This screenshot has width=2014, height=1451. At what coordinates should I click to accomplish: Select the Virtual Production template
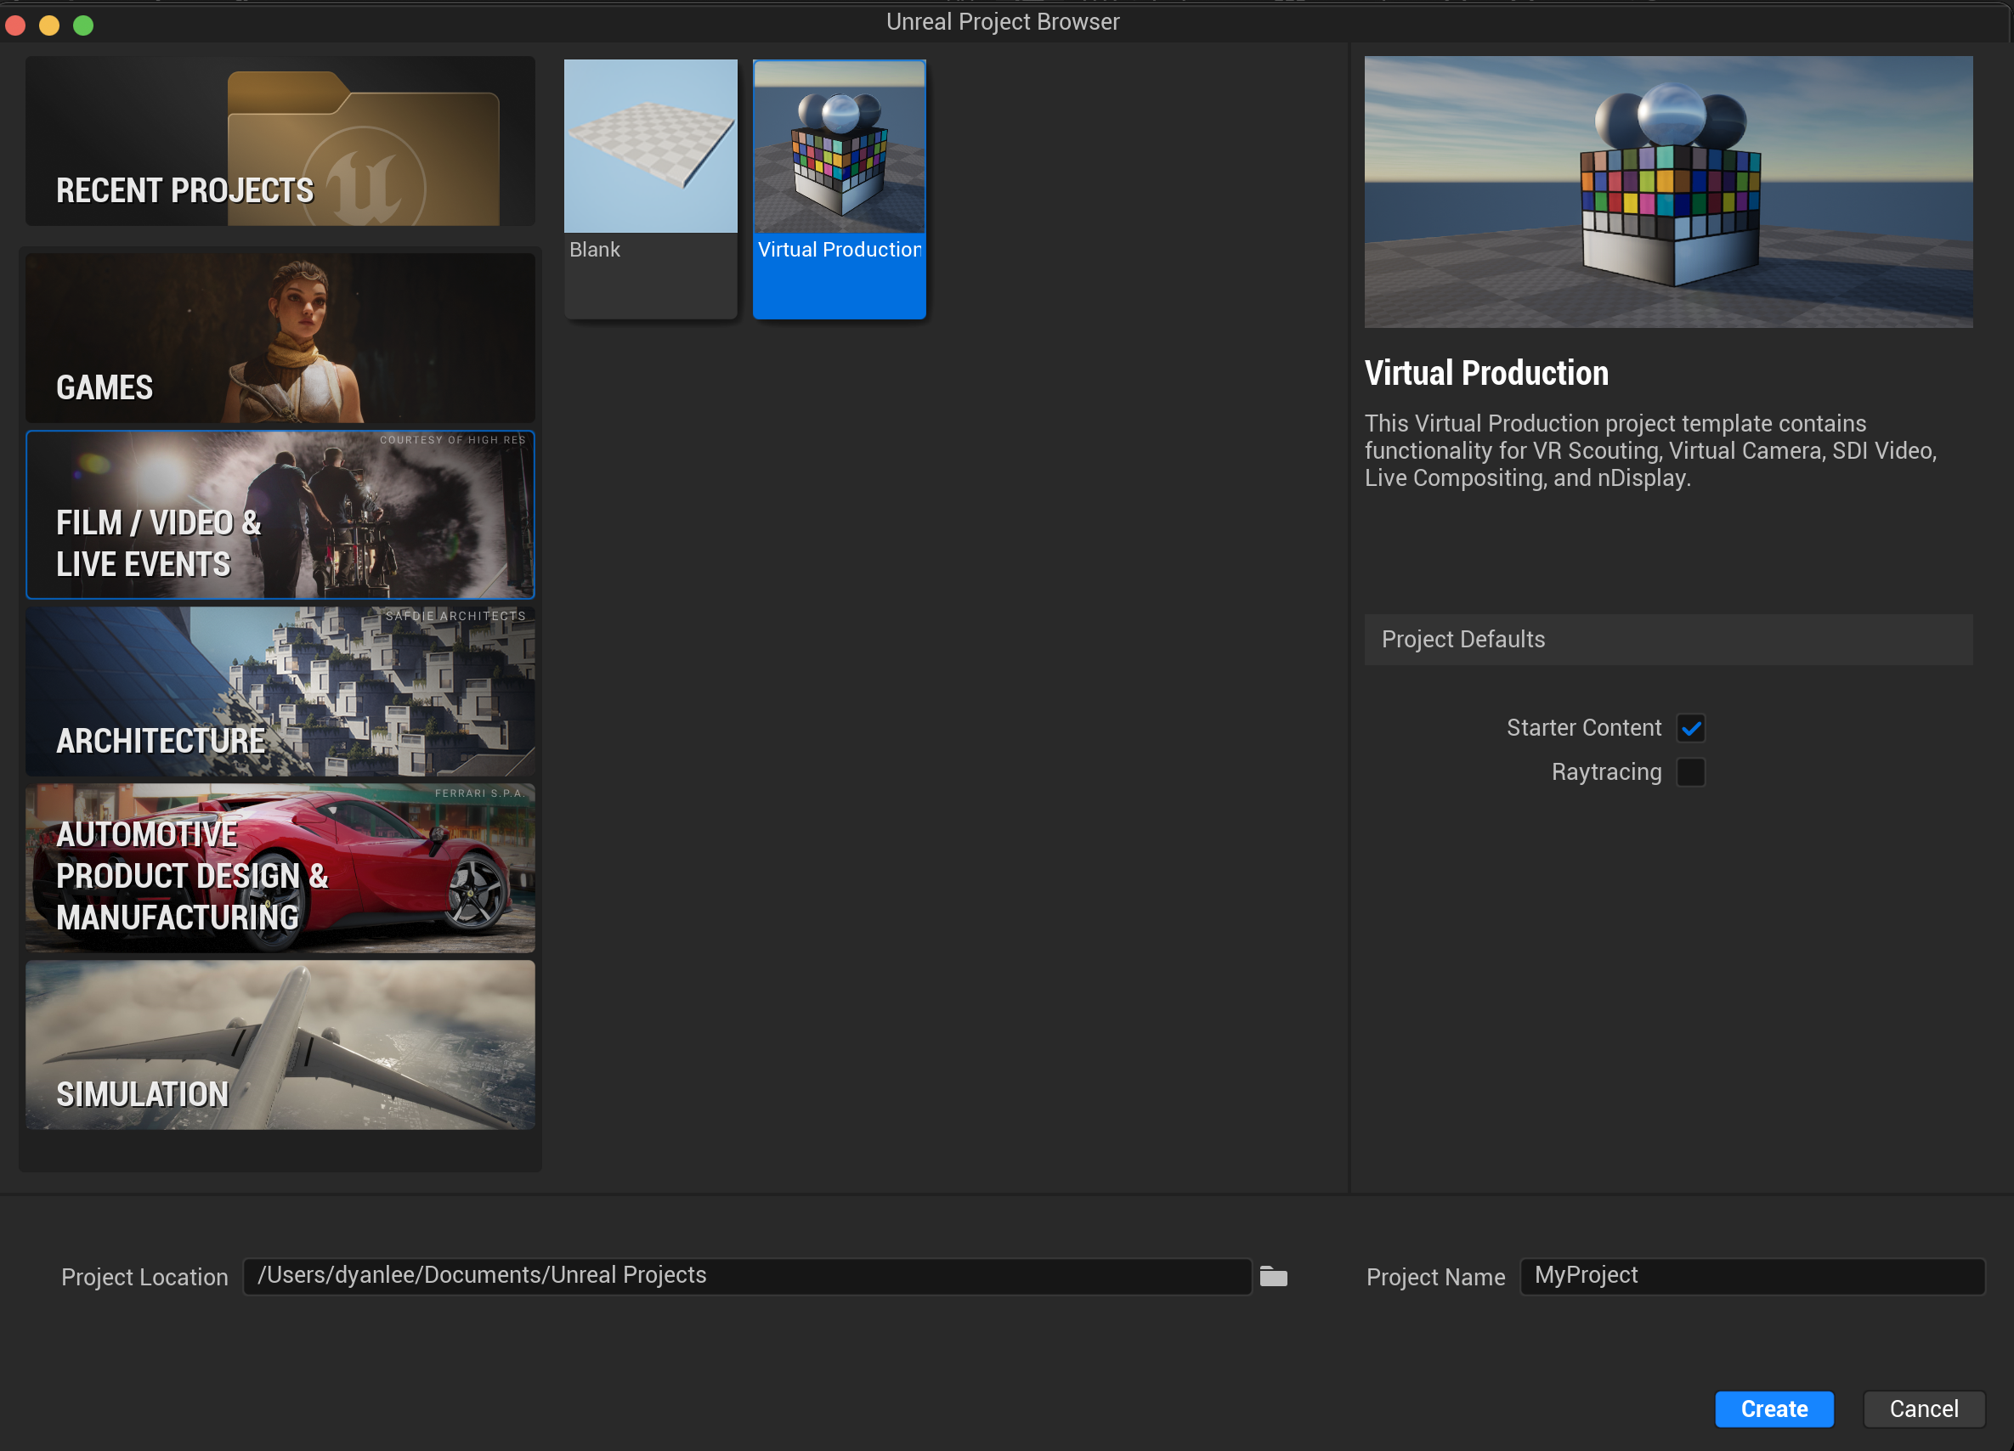[840, 189]
